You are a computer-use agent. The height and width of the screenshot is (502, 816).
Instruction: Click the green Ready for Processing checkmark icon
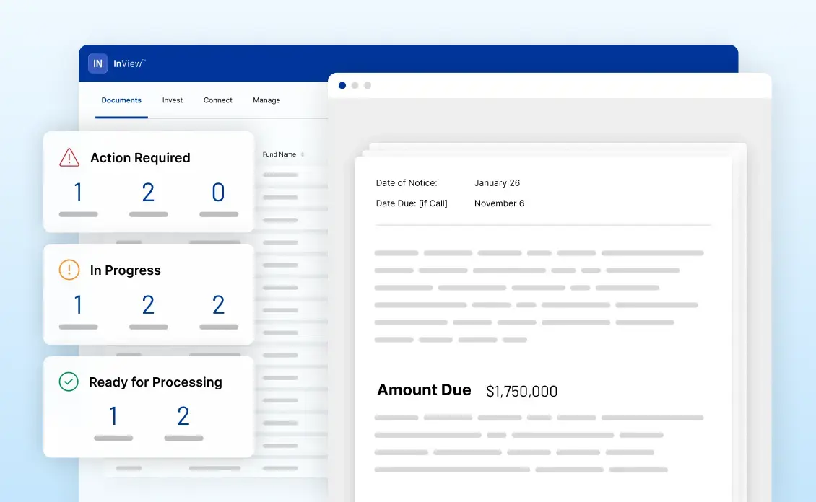pyautogui.click(x=69, y=382)
